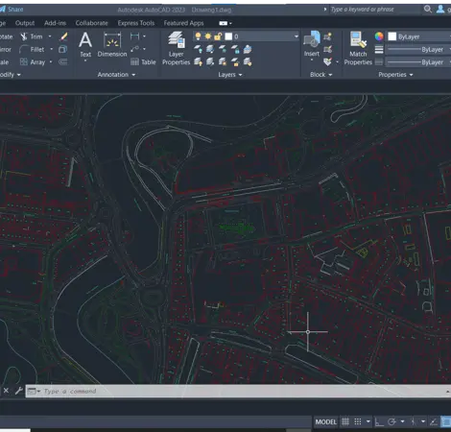The height and width of the screenshot is (432, 451).
Task: Switch to the Collaborate ribbon tab
Action: [x=91, y=23]
